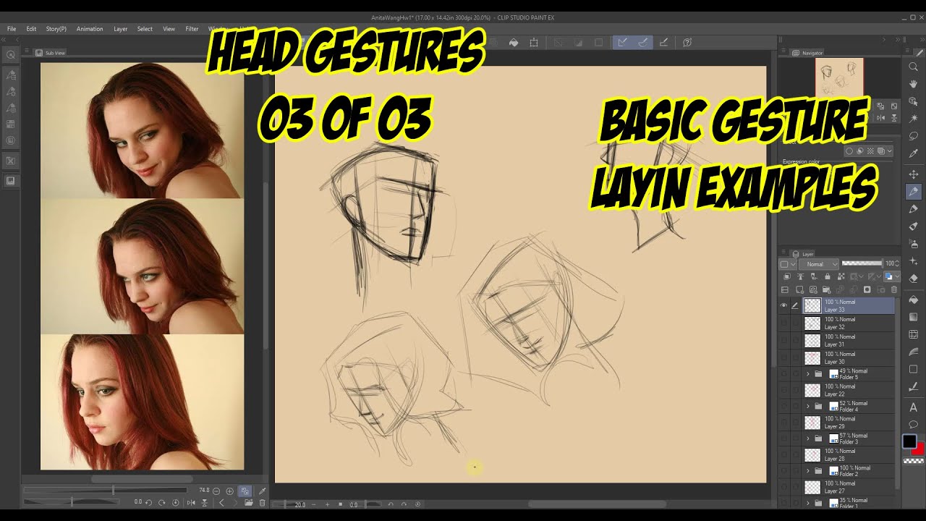Select the Airbrush tool

tap(914, 244)
